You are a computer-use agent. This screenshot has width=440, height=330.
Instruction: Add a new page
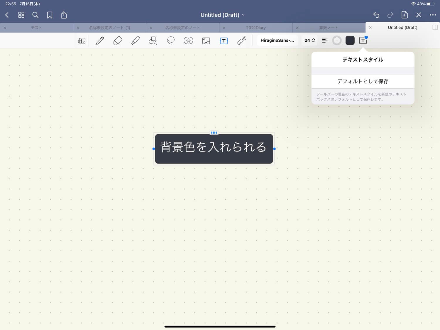coord(405,15)
